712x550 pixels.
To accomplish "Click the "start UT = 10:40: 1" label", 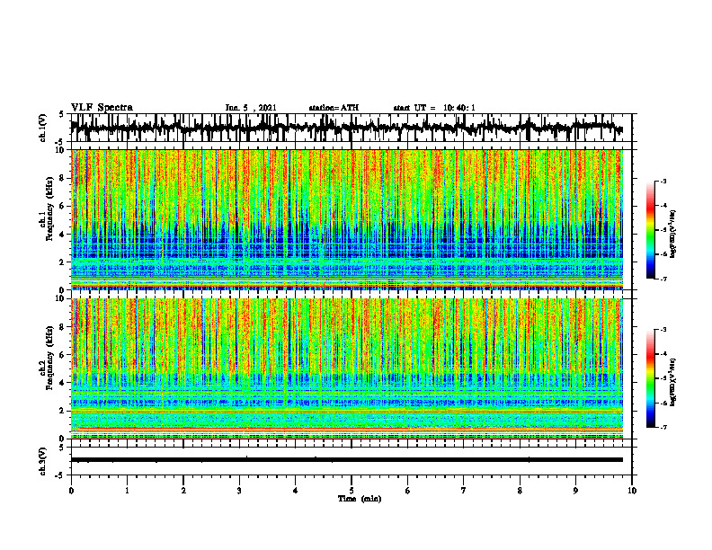I will (x=434, y=108).
